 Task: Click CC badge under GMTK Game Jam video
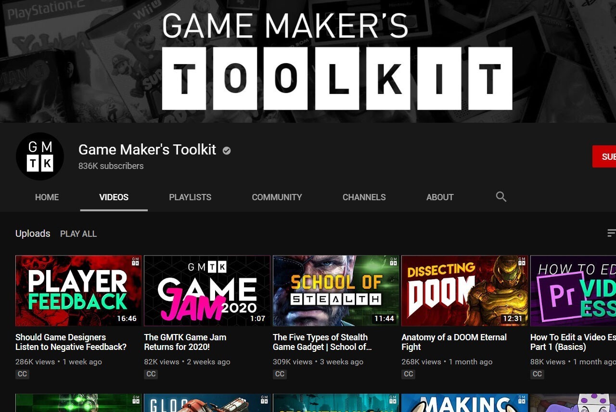point(151,374)
